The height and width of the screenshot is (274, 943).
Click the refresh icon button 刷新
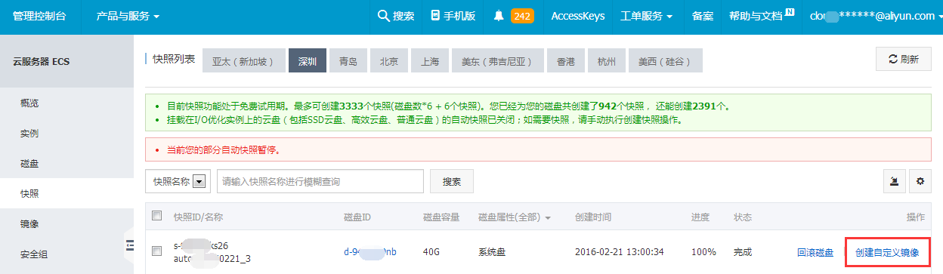[903, 60]
